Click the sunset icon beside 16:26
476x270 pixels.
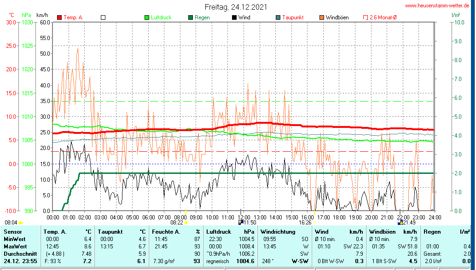pos(314,223)
